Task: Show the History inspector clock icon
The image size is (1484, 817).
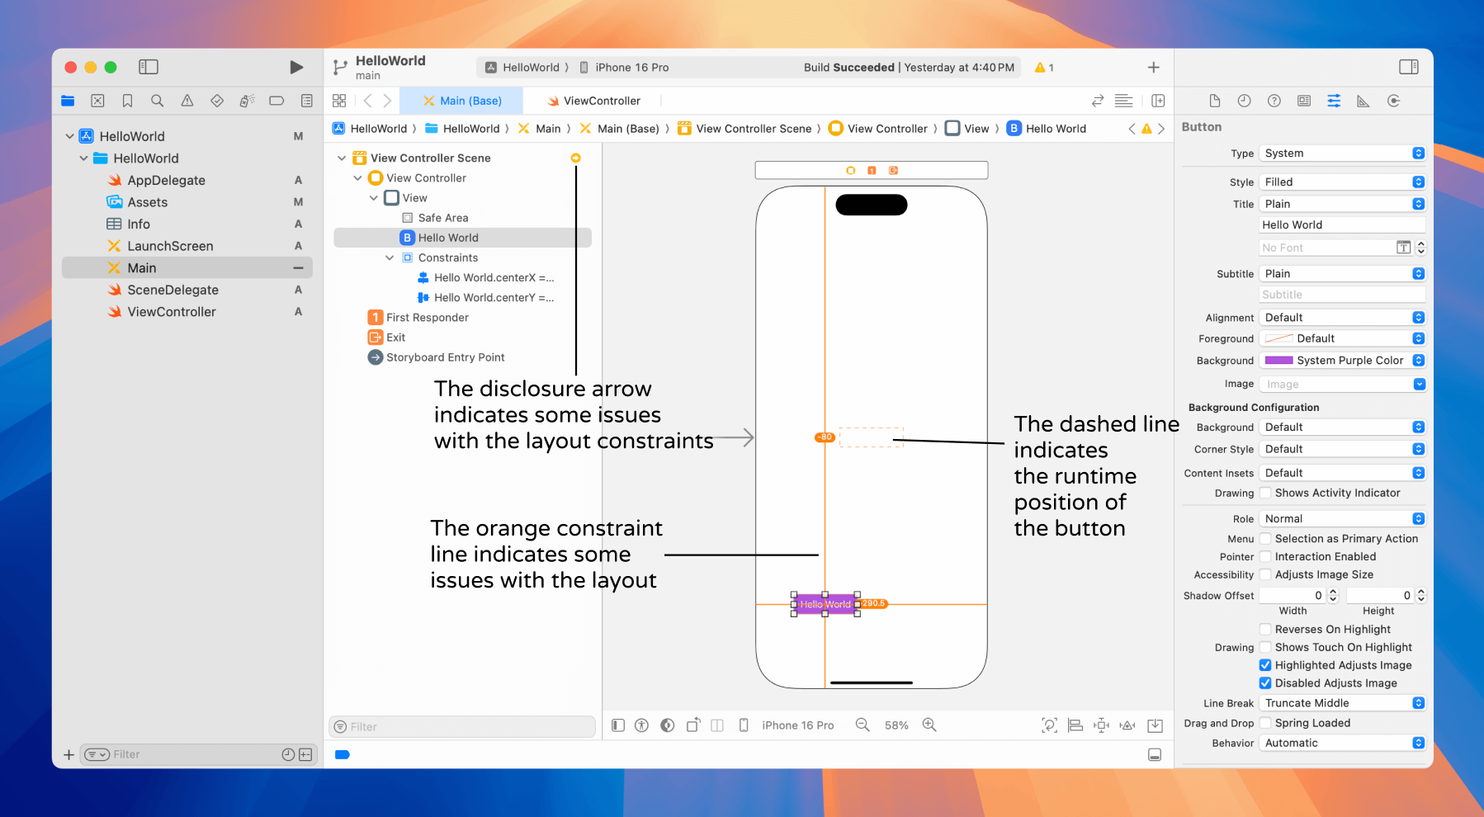Action: (x=1245, y=101)
